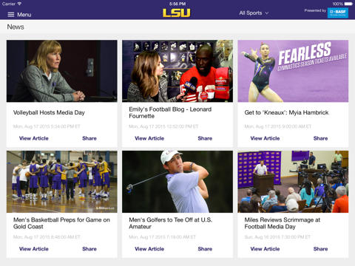Click timestamp Mon, Aug 17 2015 5:34:00 PM
This screenshot has height=266, width=355.
[47, 126]
